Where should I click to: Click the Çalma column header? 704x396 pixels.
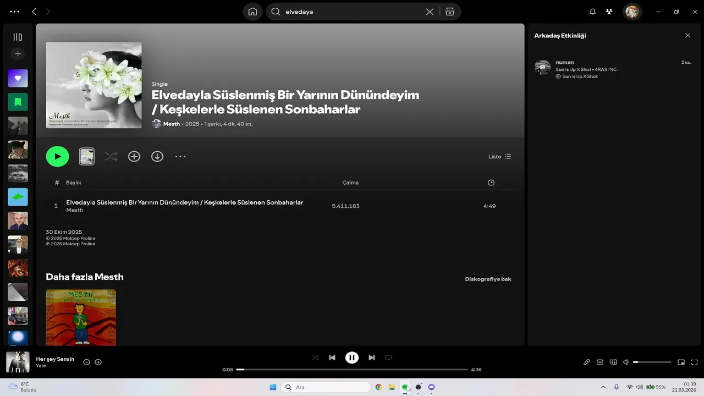[350, 183]
